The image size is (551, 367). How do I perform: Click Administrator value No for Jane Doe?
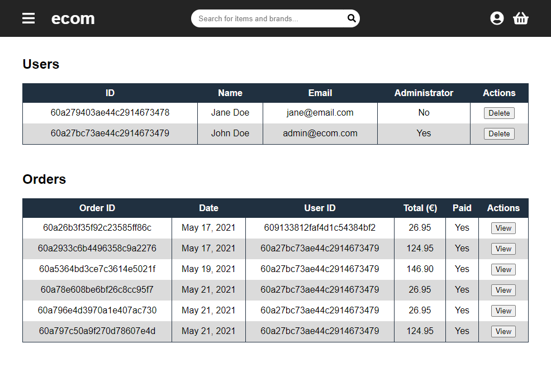click(x=424, y=113)
